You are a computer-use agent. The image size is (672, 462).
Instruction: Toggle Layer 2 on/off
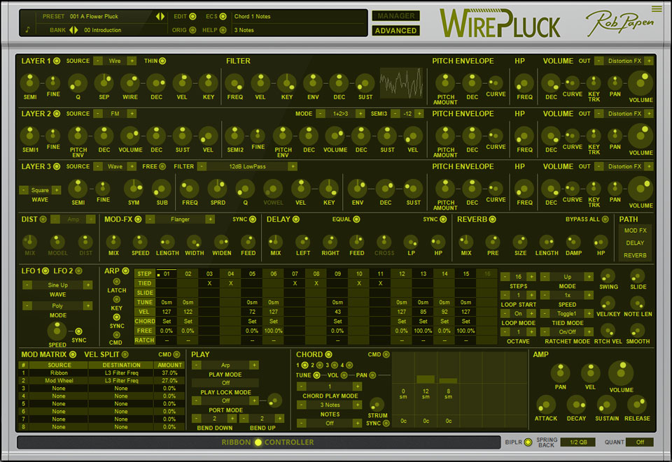(x=57, y=114)
